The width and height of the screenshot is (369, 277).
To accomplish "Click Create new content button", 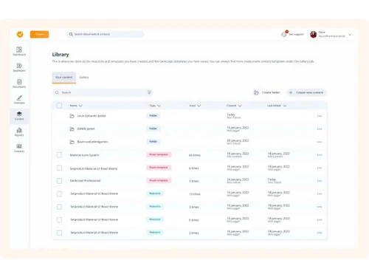I will click(x=307, y=92).
